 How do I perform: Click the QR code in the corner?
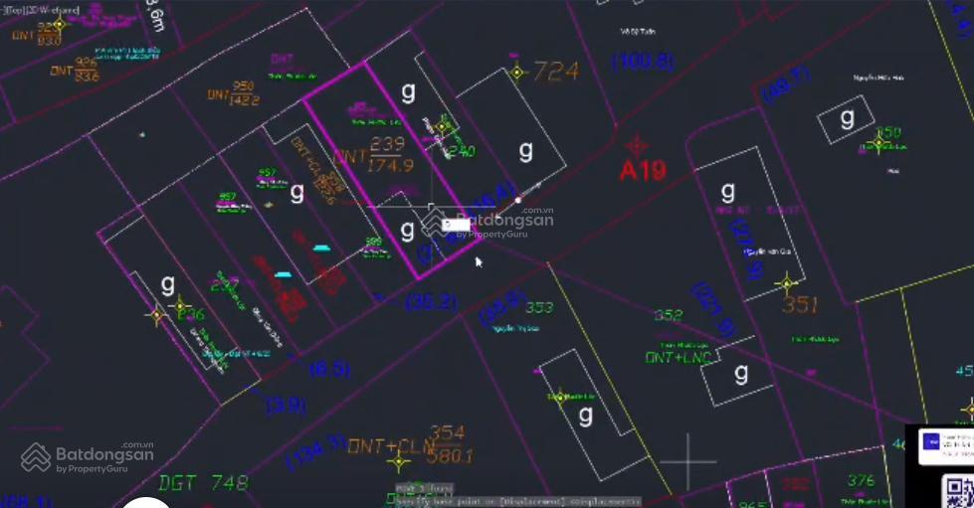coord(957,491)
